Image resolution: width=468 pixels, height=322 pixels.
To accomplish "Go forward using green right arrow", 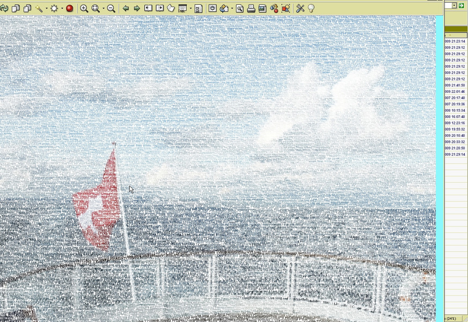I will (x=137, y=8).
